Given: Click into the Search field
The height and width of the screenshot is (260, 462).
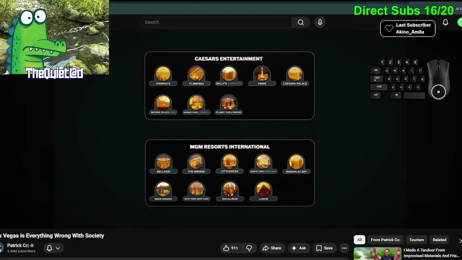Looking at the screenshot, I should (x=216, y=22).
